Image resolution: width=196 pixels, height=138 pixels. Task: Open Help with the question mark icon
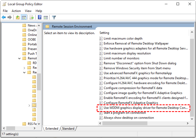[40, 17]
